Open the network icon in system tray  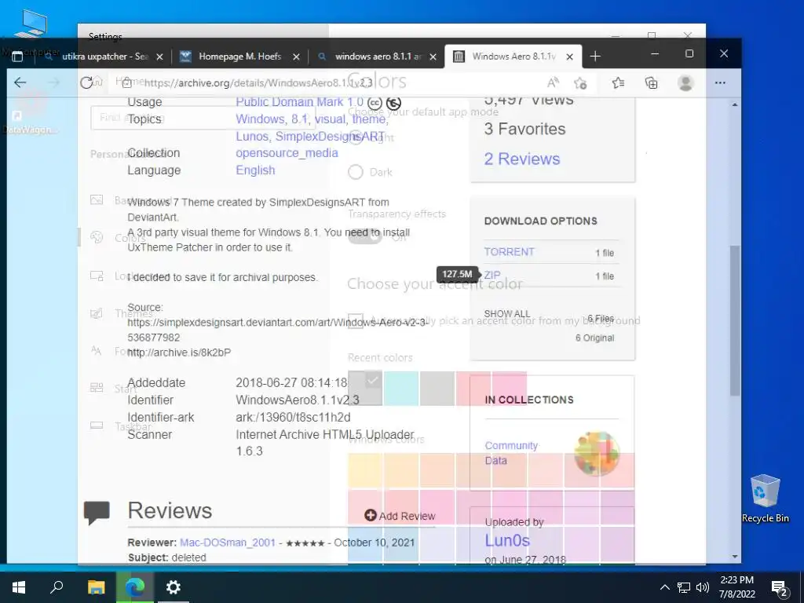pos(684,587)
